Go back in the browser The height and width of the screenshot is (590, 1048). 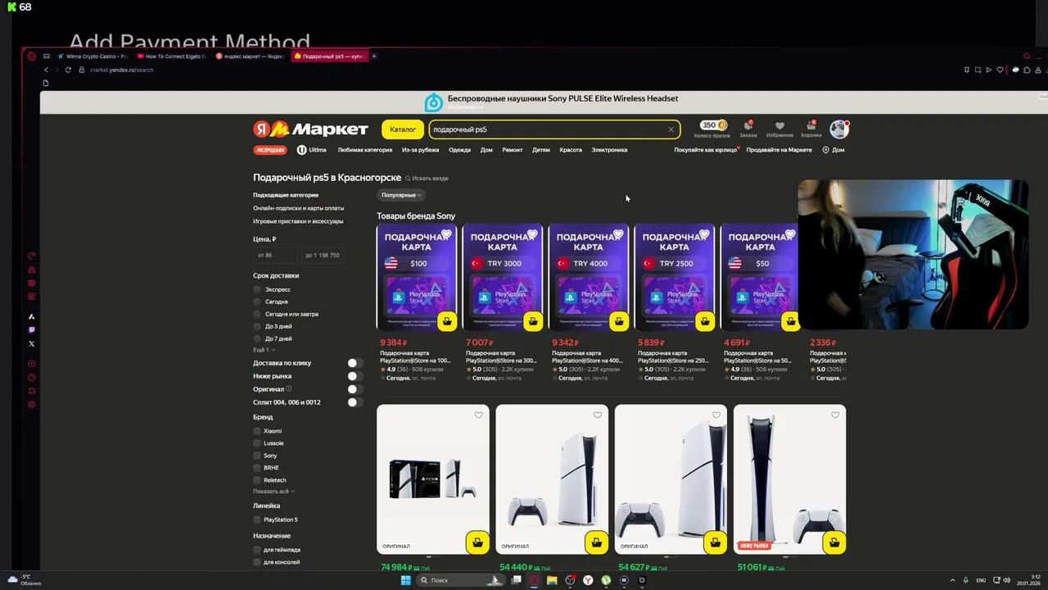point(46,70)
